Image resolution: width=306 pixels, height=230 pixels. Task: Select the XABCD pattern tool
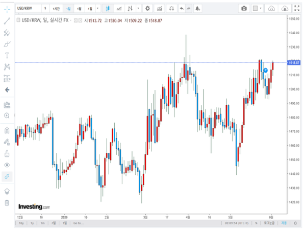coord(7,67)
